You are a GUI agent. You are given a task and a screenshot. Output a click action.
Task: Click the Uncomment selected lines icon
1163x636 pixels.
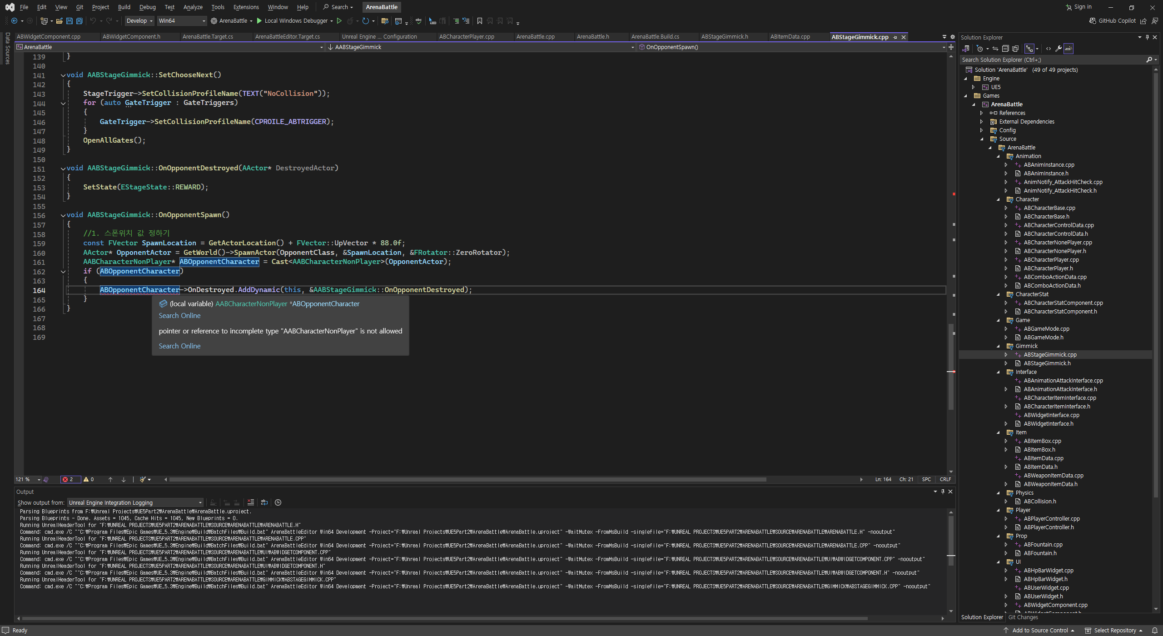[466, 21]
